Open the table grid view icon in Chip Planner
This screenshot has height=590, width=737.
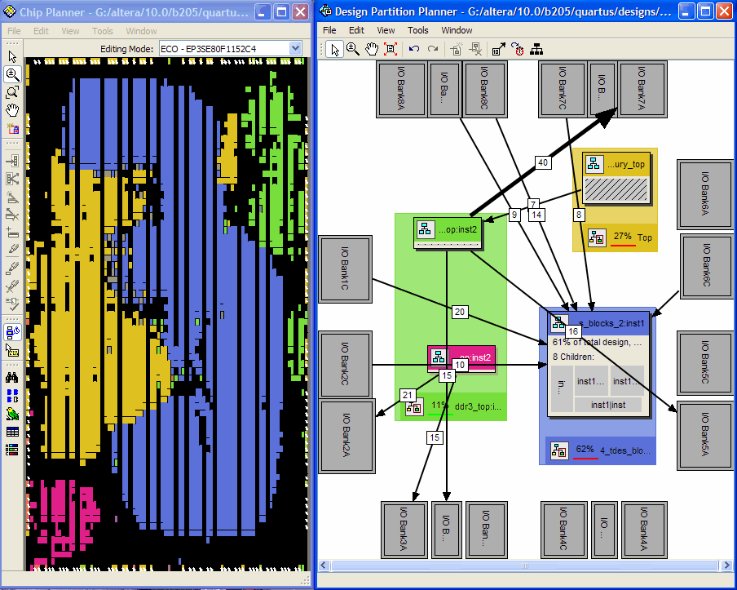coord(12,432)
